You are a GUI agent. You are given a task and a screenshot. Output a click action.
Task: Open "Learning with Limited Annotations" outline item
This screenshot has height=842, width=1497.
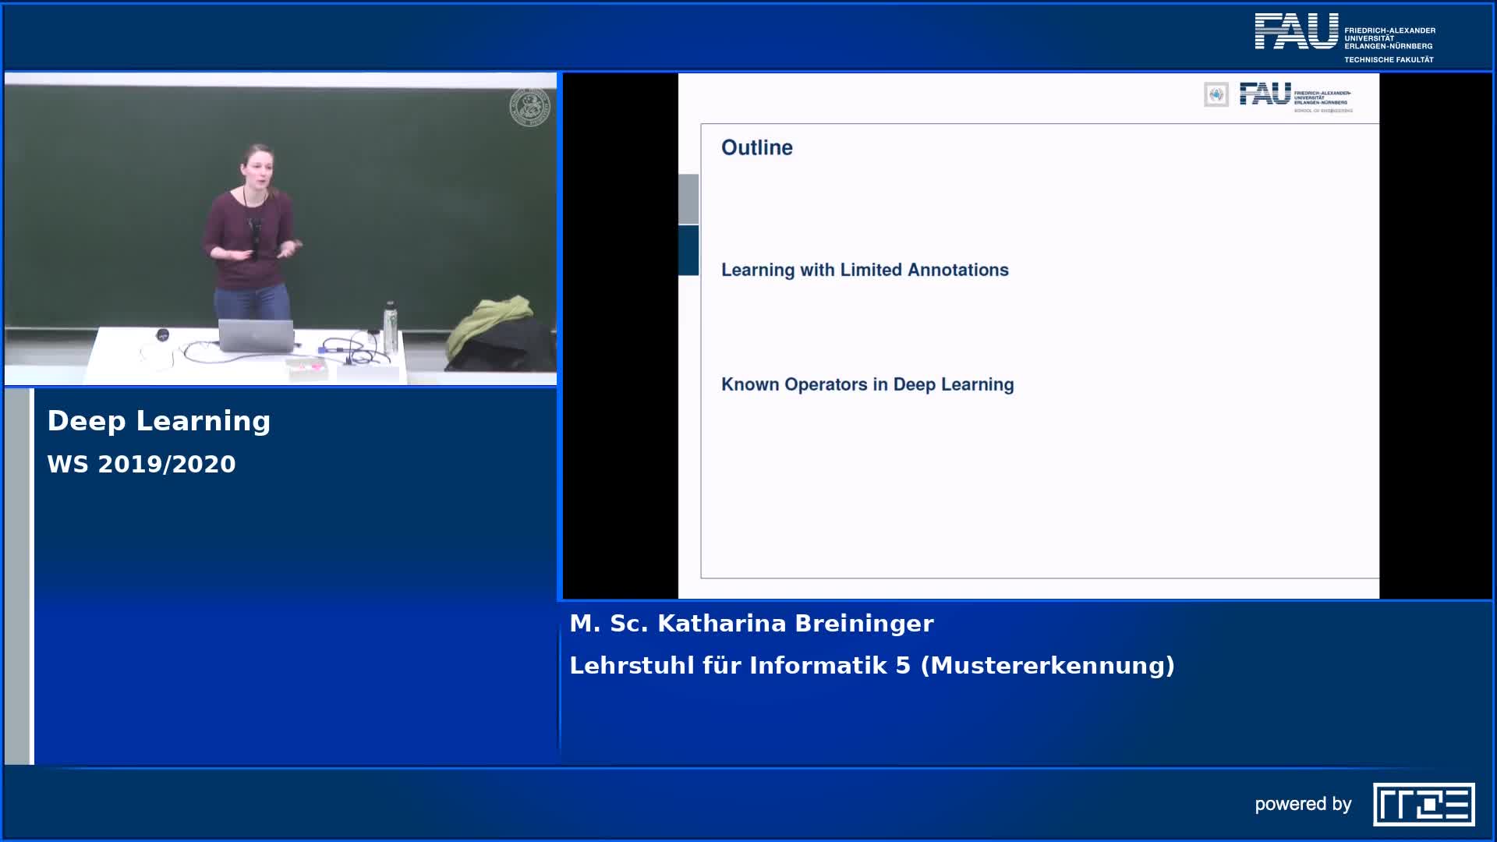[864, 270]
